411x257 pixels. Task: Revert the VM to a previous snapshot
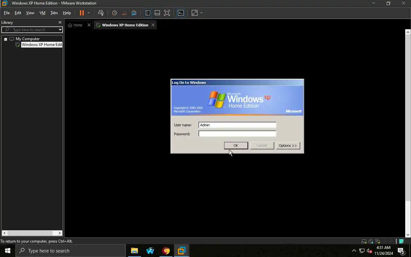tap(124, 13)
